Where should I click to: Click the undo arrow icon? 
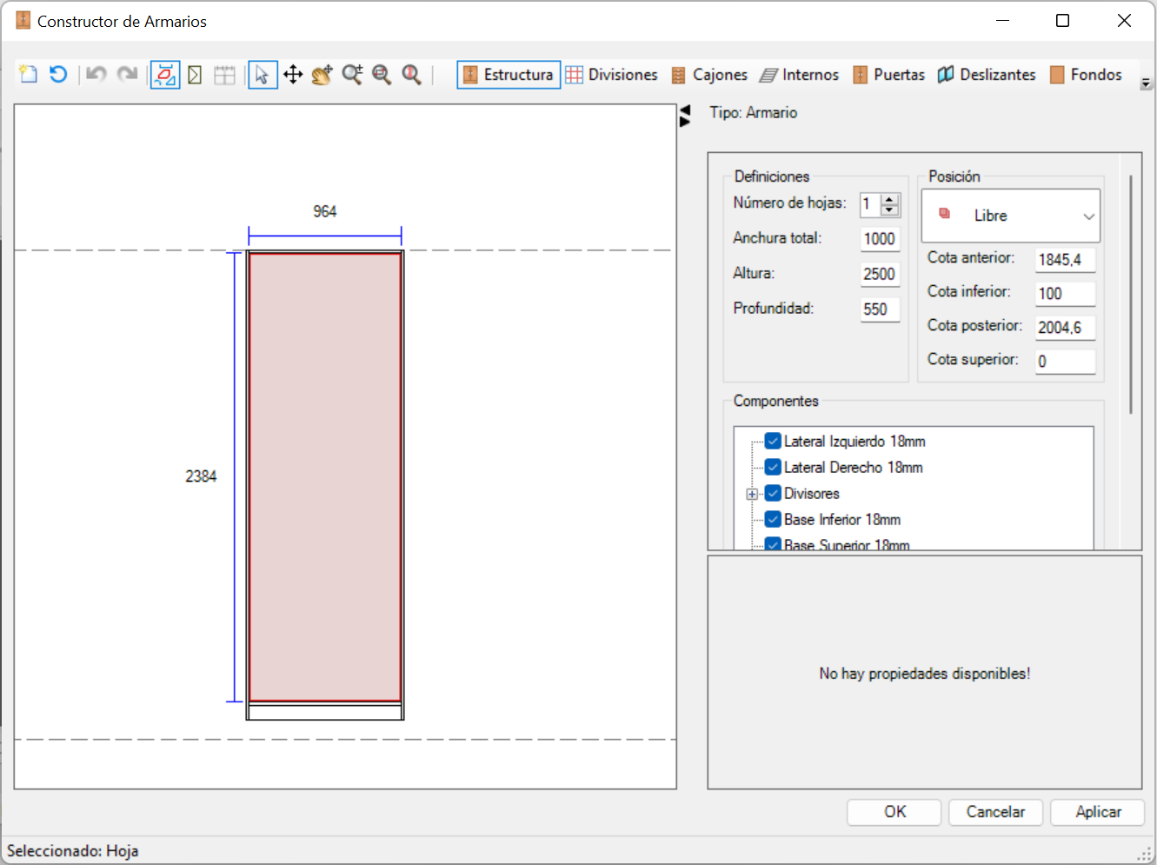tap(96, 75)
